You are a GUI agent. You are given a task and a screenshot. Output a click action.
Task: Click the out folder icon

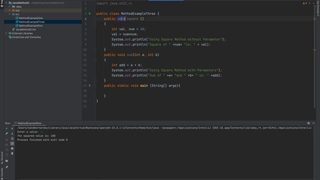coord(13,10)
